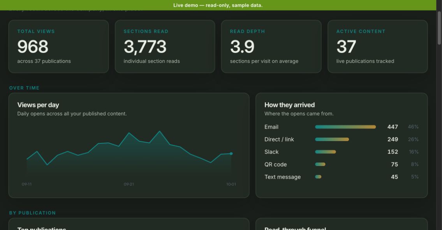The width and height of the screenshot is (442, 230).
Task: Click the Slack row label
Action: (x=271, y=152)
